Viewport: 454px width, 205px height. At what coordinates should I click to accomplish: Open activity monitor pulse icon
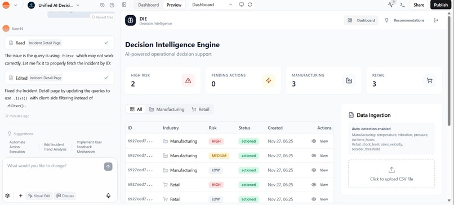pos(391,4)
